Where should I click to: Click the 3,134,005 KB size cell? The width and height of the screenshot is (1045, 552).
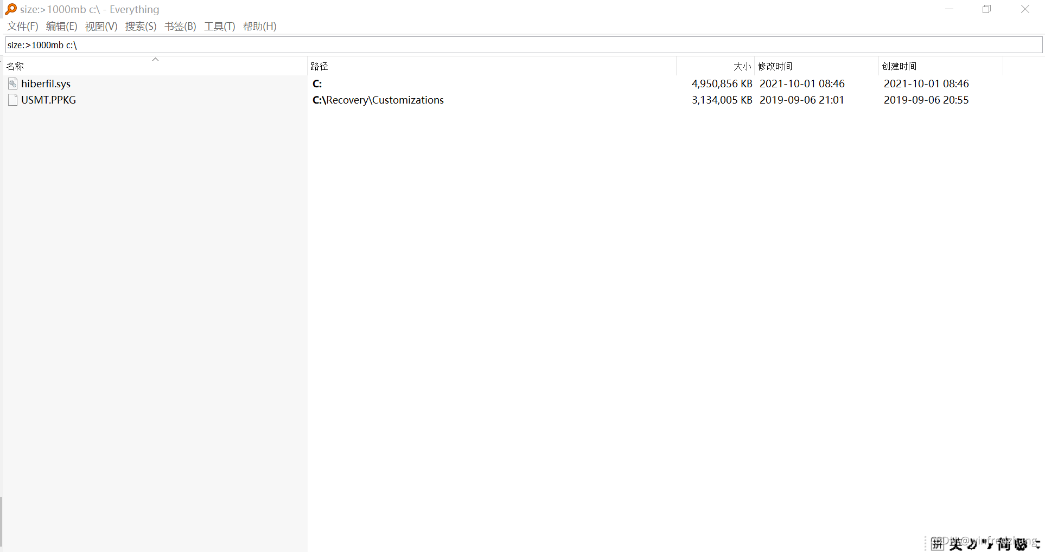pos(722,100)
